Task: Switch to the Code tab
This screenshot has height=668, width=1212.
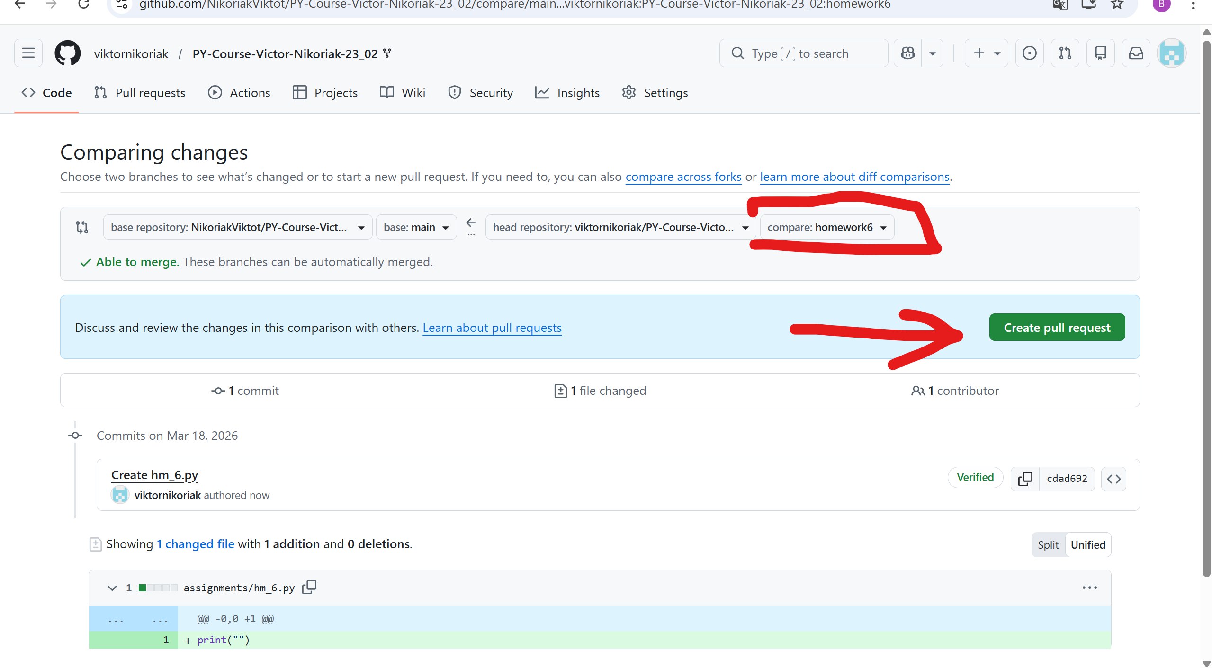Action: pyautogui.click(x=46, y=93)
